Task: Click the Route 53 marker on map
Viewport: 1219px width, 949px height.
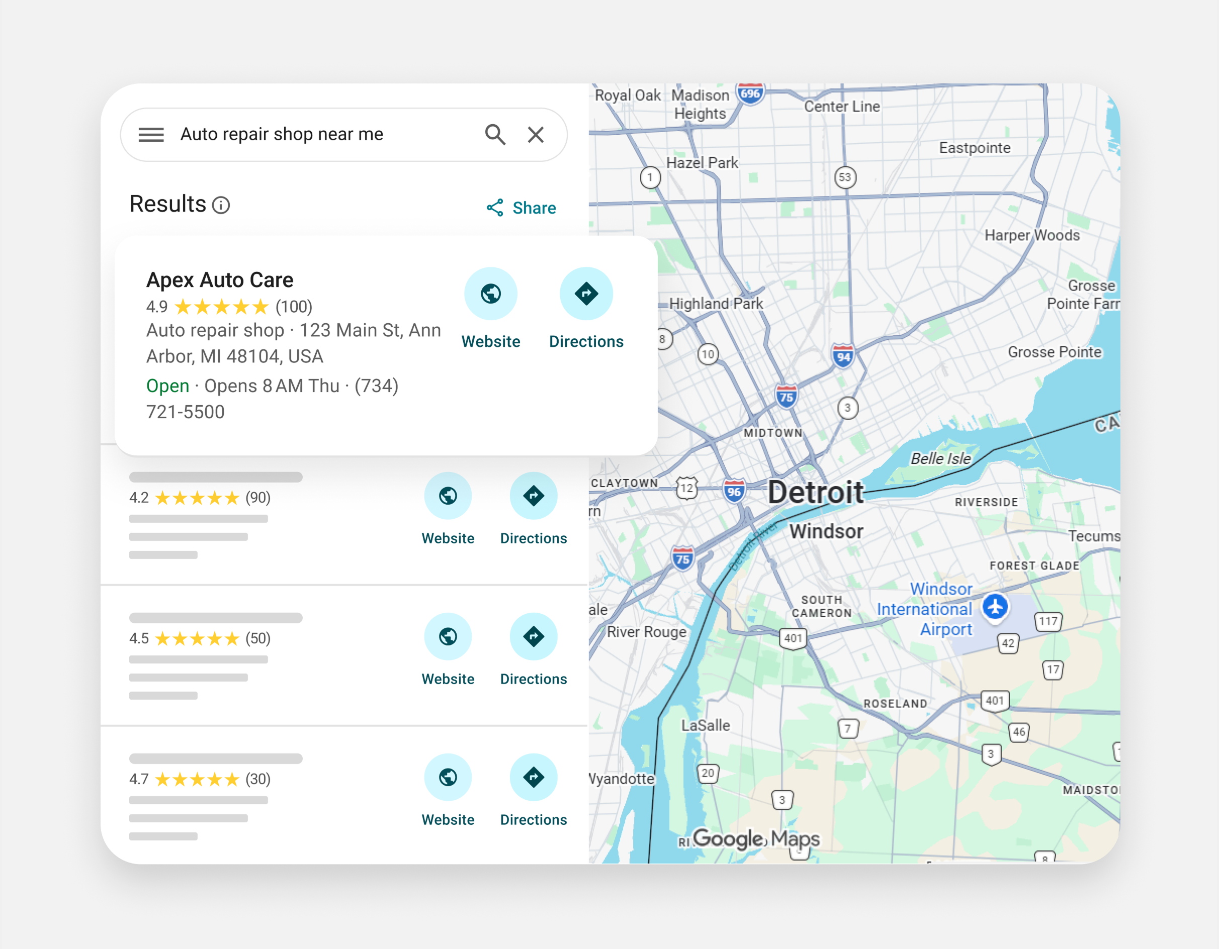Action: (x=845, y=177)
